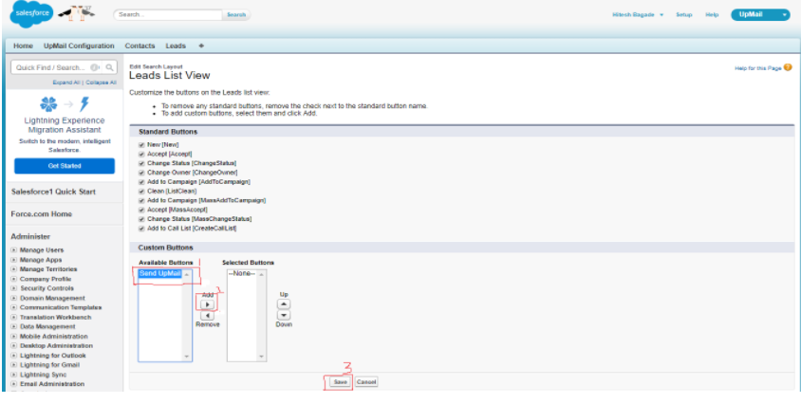The height and width of the screenshot is (404, 801).
Task: Open the plus tab for all tabs
Action: pyautogui.click(x=201, y=46)
